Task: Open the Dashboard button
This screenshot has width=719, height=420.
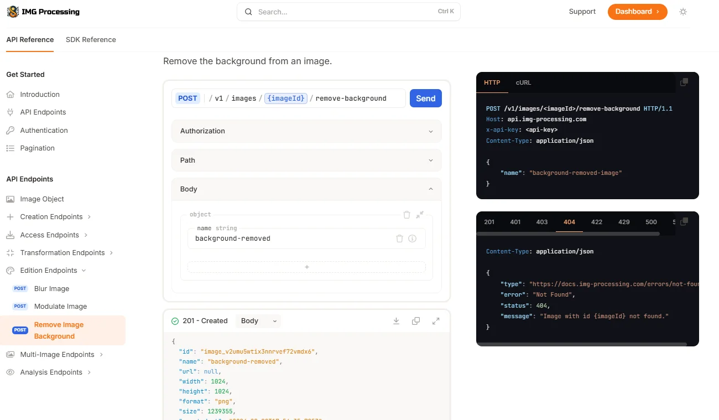Action: (637, 12)
